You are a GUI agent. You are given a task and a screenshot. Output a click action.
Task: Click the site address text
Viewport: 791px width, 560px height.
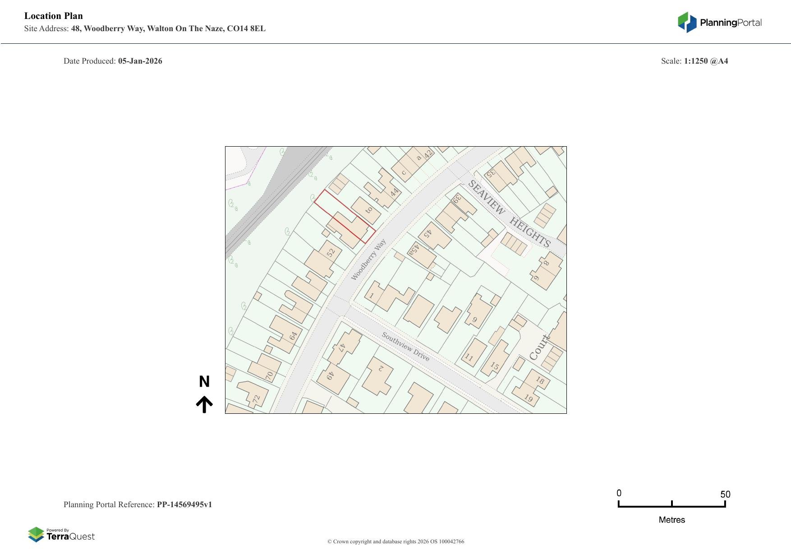pos(168,28)
